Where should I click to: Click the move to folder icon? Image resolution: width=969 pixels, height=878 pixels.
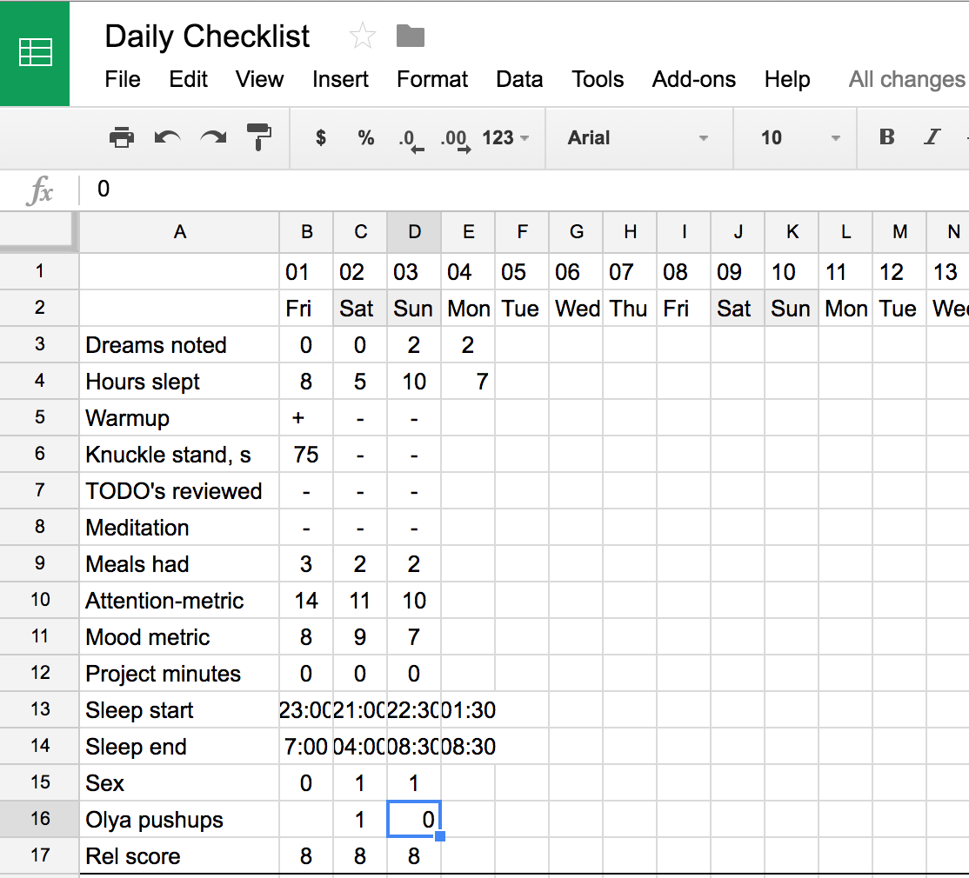click(x=410, y=36)
